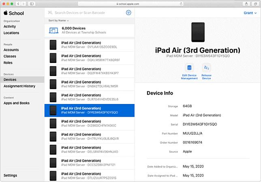
Task: Click the serial value DIY63W643F1GY5QO in Device Info
Action: (200, 124)
